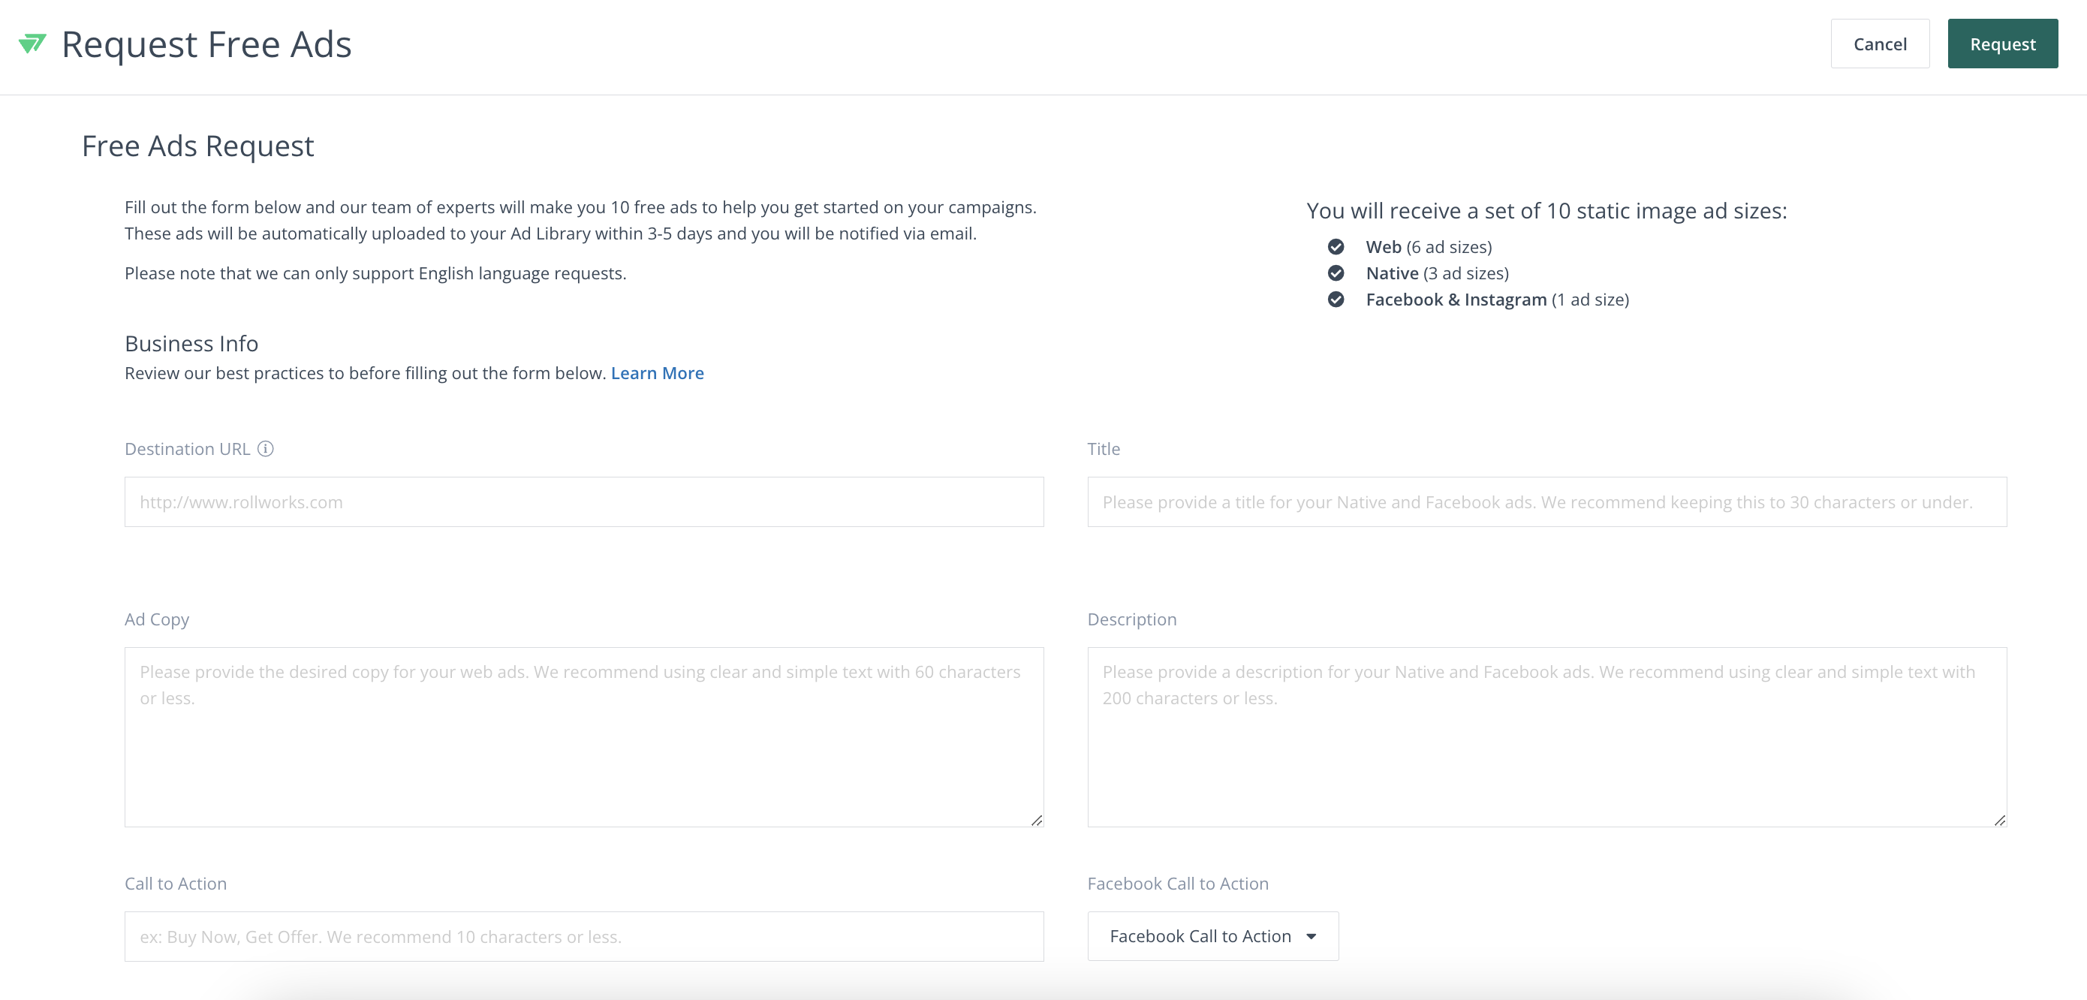Image resolution: width=2087 pixels, height=1000 pixels.
Task: Focus the Call to Action input field
Action: [584, 937]
